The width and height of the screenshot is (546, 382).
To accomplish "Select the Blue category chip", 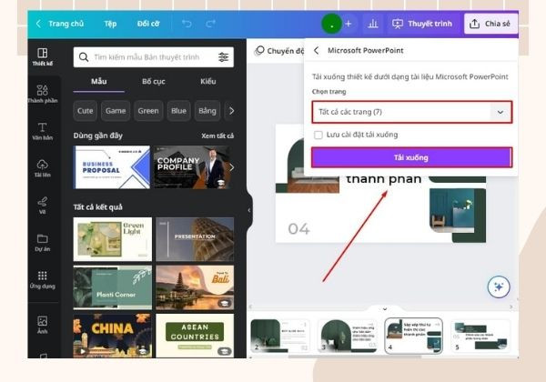I will [x=178, y=111].
